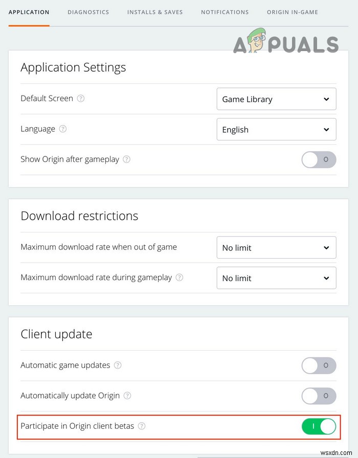
Task: Open help for Participate in Origin client betas
Action: click(x=142, y=426)
